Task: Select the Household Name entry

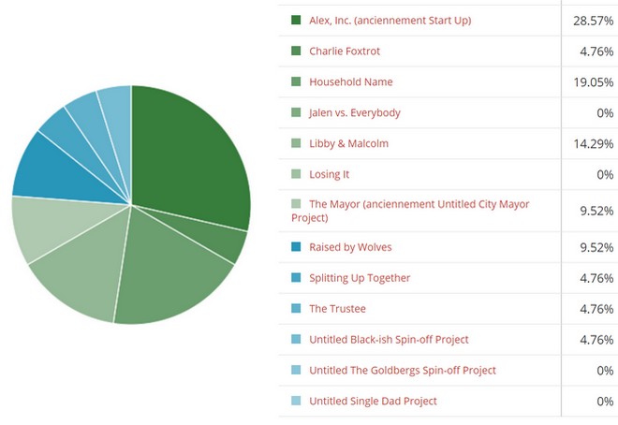Action: coord(350,81)
